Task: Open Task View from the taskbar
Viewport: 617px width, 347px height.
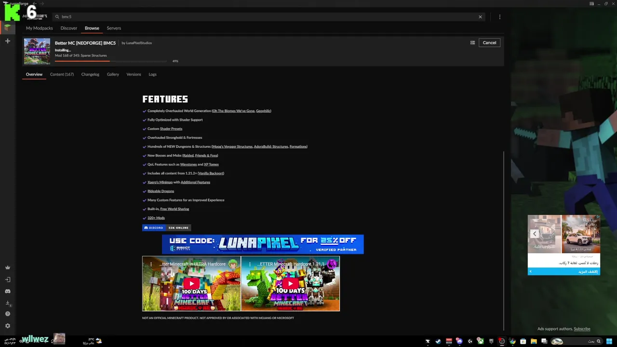Action: coord(544,341)
